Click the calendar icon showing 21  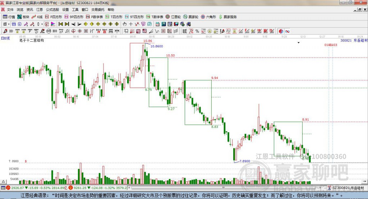click(157, 24)
